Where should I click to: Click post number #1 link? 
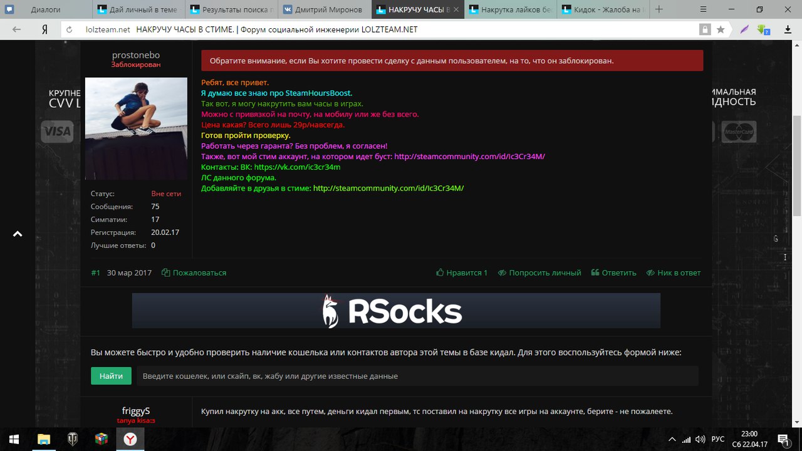[95, 272]
